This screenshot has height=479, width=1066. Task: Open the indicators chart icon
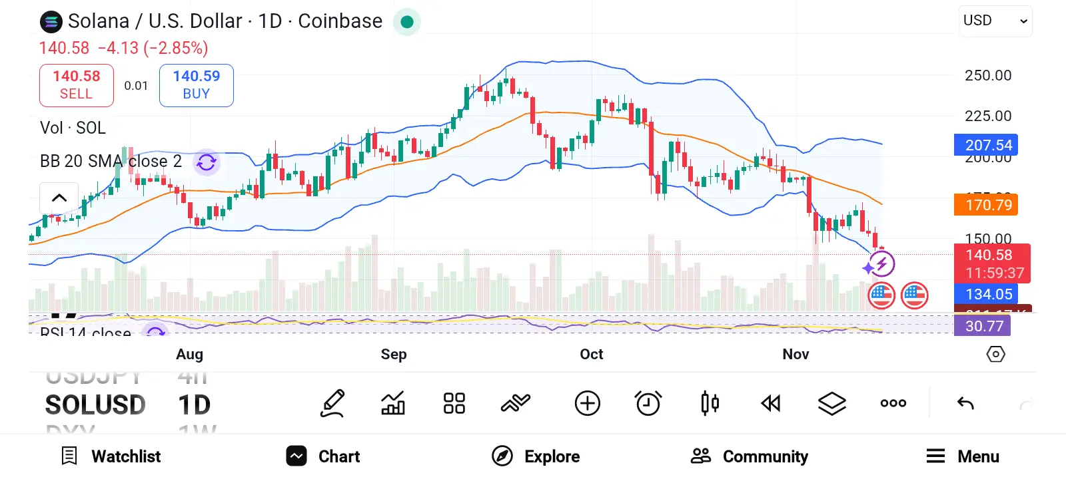393,403
